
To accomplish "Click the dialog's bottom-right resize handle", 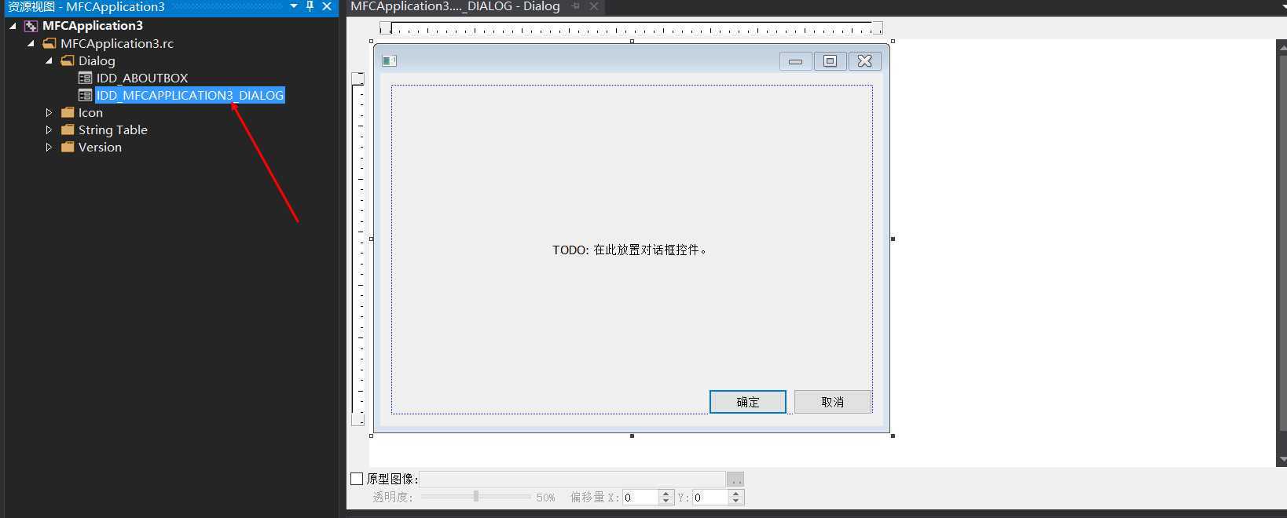I will tap(893, 436).
